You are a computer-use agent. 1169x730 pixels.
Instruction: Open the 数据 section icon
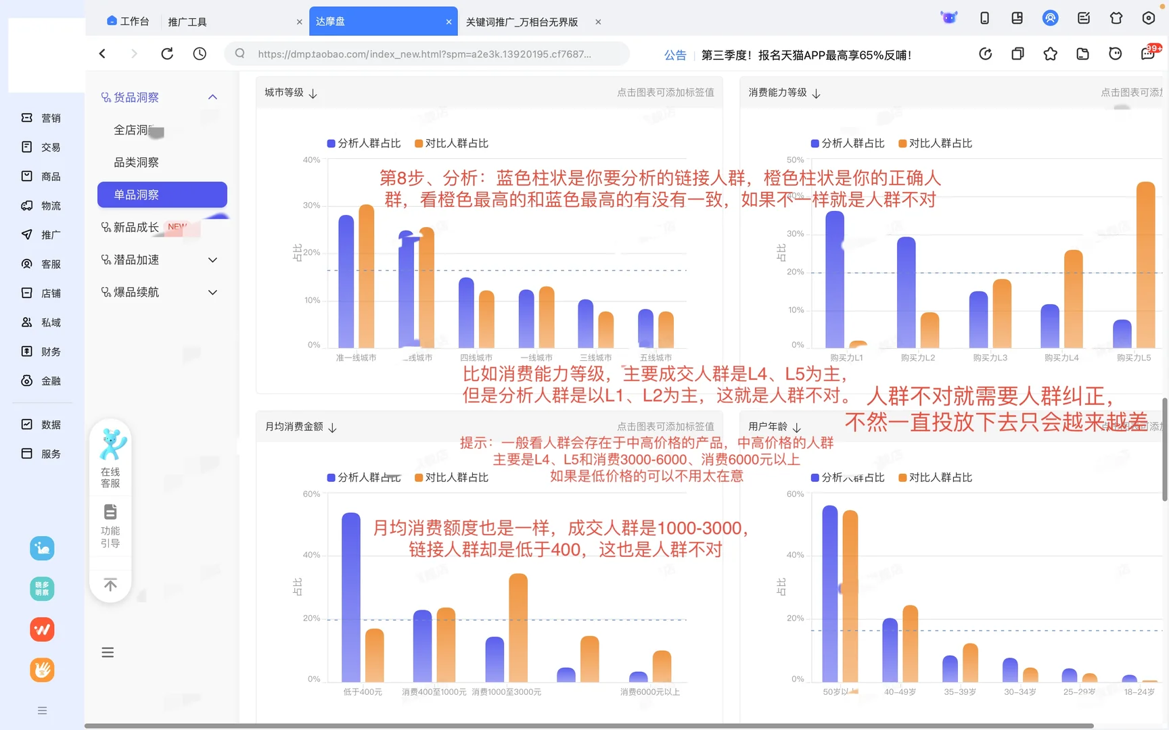point(42,424)
